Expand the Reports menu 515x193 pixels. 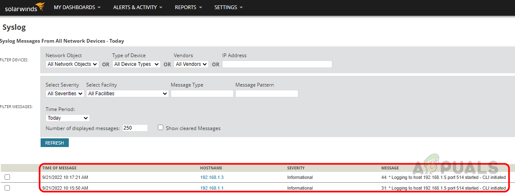188,7
